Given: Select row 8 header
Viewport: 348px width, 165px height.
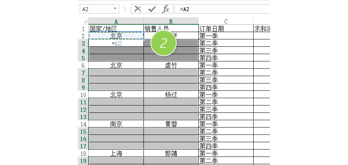Looking at the screenshot, I should pyautogui.click(x=83, y=80).
